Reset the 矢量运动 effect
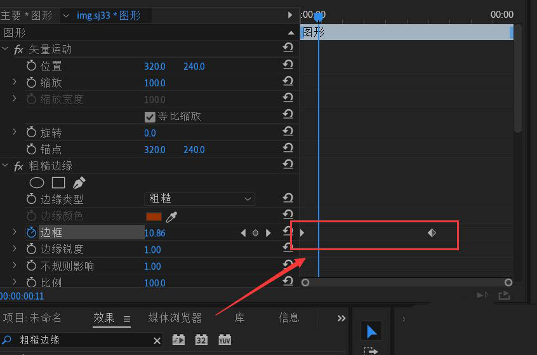This screenshot has height=355, width=537. click(288, 47)
